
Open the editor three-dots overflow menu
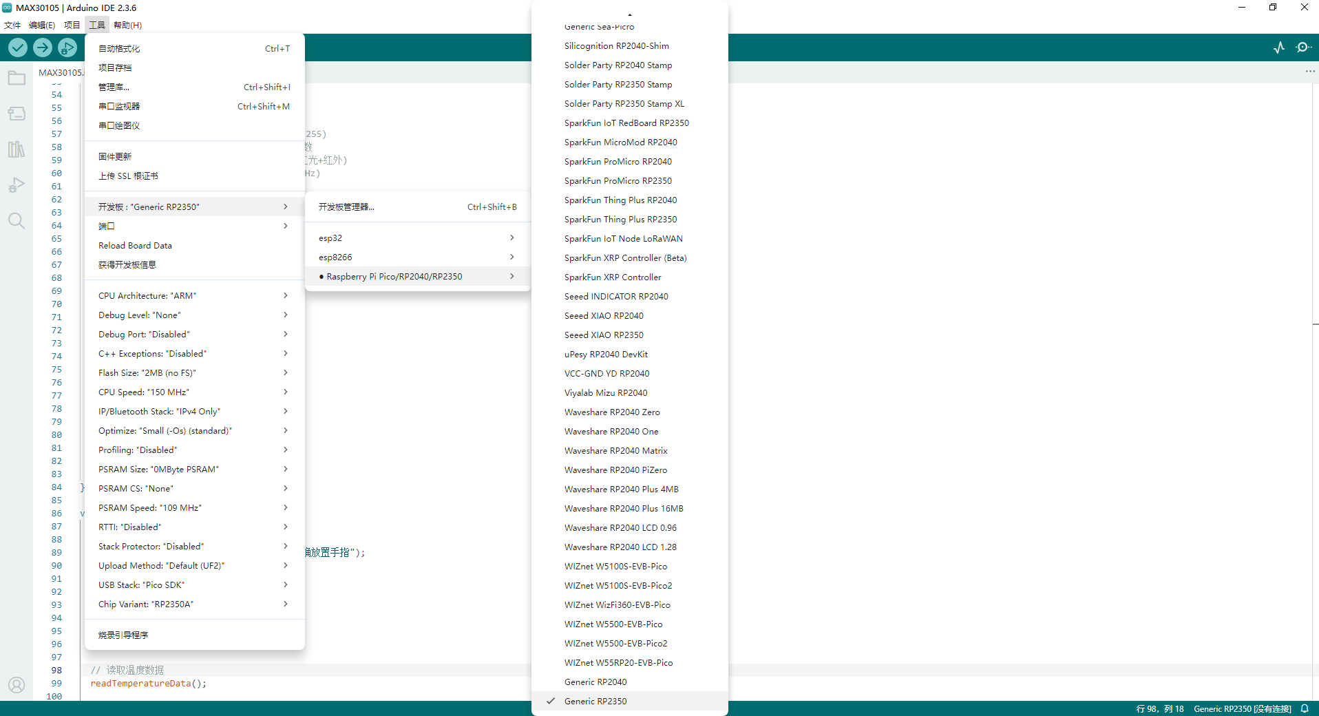click(1310, 72)
